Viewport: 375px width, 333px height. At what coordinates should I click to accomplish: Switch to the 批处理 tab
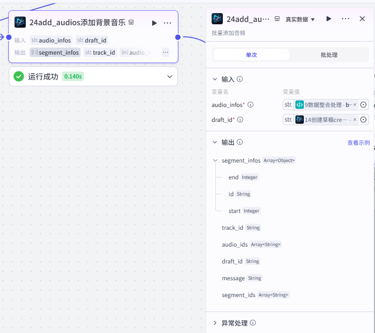[329, 55]
